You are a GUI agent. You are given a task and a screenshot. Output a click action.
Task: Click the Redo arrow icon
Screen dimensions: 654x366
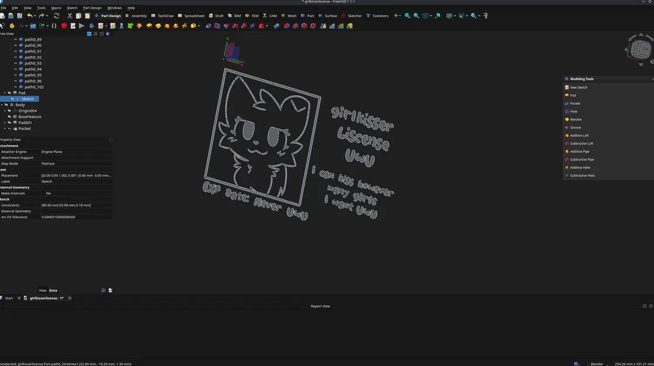click(41, 16)
